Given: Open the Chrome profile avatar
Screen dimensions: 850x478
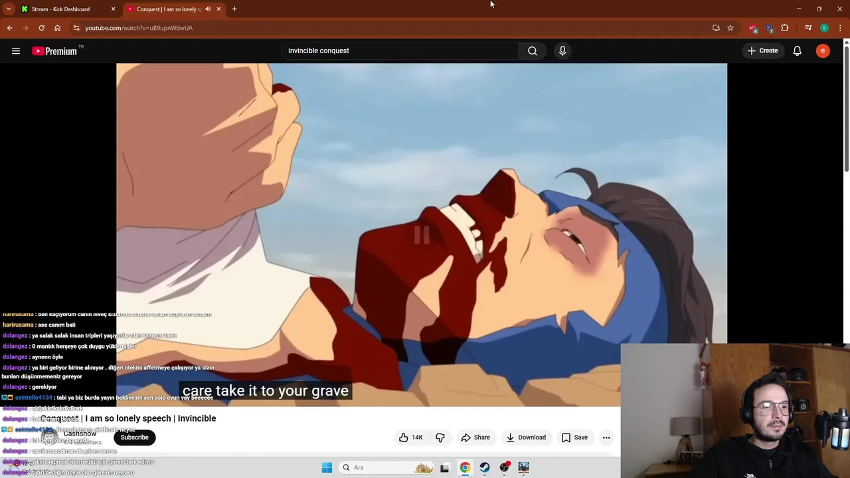Looking at the screenshot, I should pos(824,28).
